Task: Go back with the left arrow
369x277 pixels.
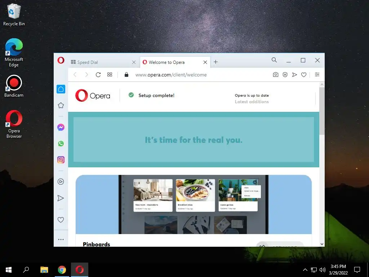Action: (75, 75)
